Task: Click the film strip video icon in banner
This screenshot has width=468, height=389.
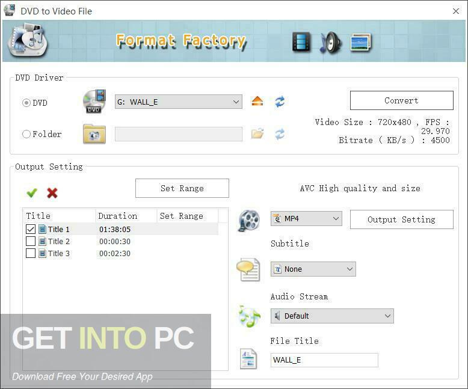Action: [301, 41]
